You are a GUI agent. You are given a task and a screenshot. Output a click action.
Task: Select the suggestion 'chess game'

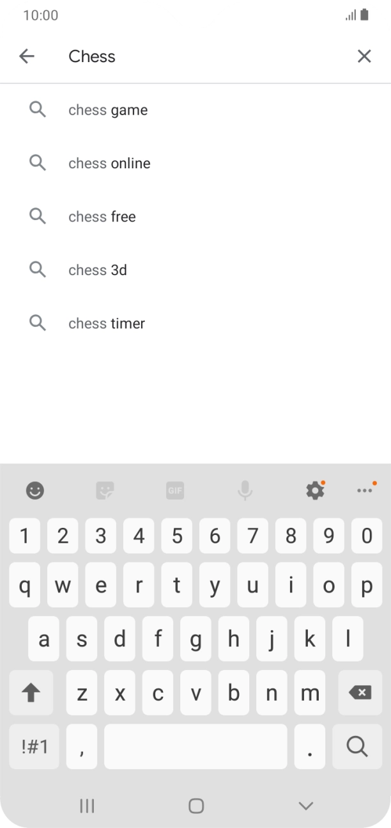[108, 109]
